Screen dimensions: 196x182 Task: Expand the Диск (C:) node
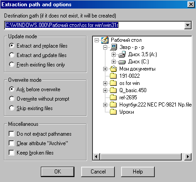coord(113,62)
